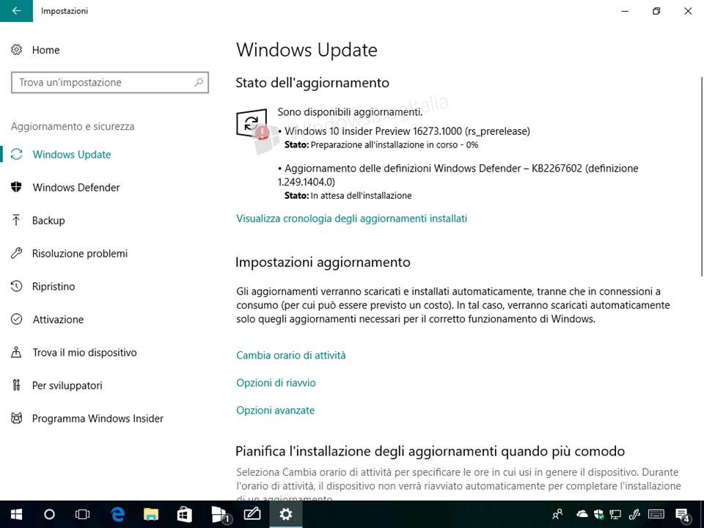Click Sono disponibili aggiornamenti text
The height and width of the screenshot is (528, 704).
(350, 111)
